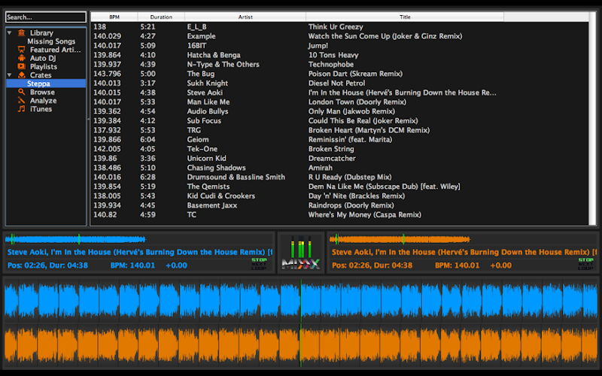Click orange deck 'Pos: 02:26, Dur: 04:38'
This screenshot has width=602, height=376.
[x=372, y=265]
